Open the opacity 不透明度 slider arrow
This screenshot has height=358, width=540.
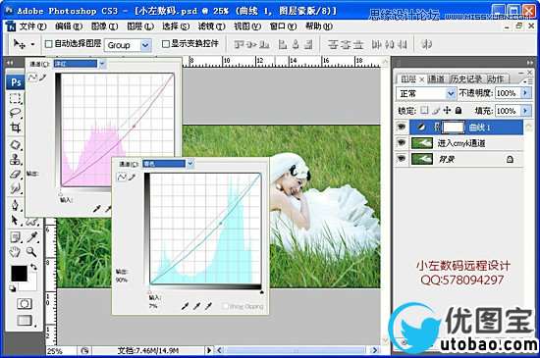[525, 93]
